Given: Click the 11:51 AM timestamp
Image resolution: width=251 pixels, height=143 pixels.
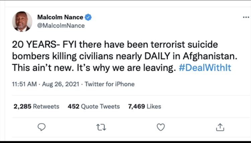Looking at the screenshot, I should tap(24, 84).
